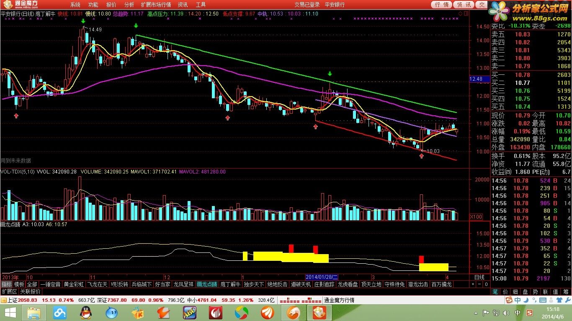Open the 扩展市场行情 menu
The image size is (572, 321).
156,5
